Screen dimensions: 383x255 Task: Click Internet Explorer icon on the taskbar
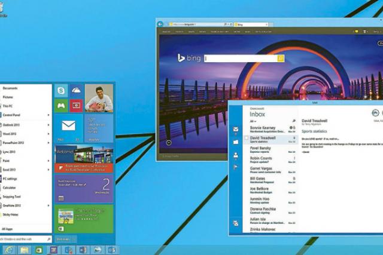(9, 250)
